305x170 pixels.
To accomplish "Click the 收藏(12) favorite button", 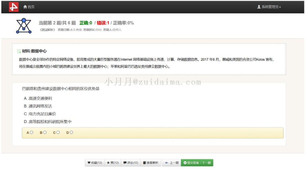I will click(95, 163).
